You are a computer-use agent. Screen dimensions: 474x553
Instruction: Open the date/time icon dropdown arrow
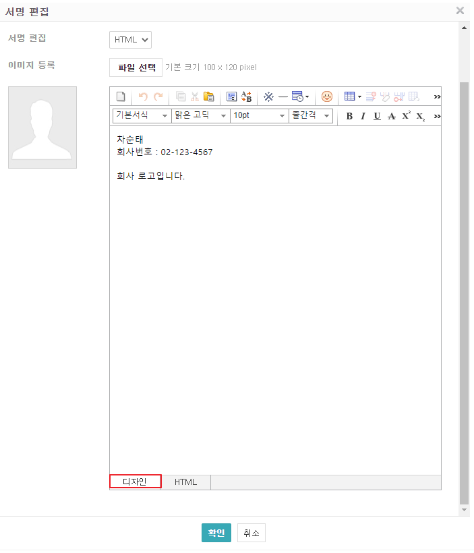[307, 96]
